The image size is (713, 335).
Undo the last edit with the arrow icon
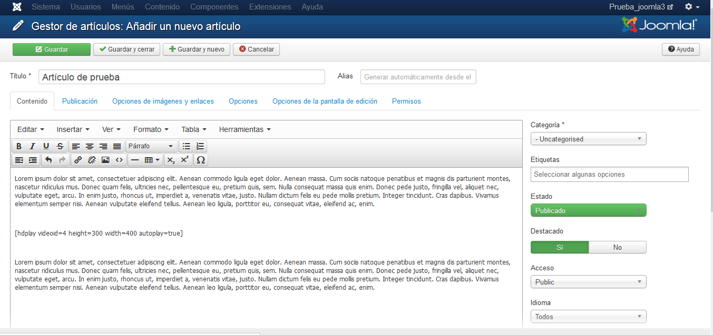tap(48, 160)
